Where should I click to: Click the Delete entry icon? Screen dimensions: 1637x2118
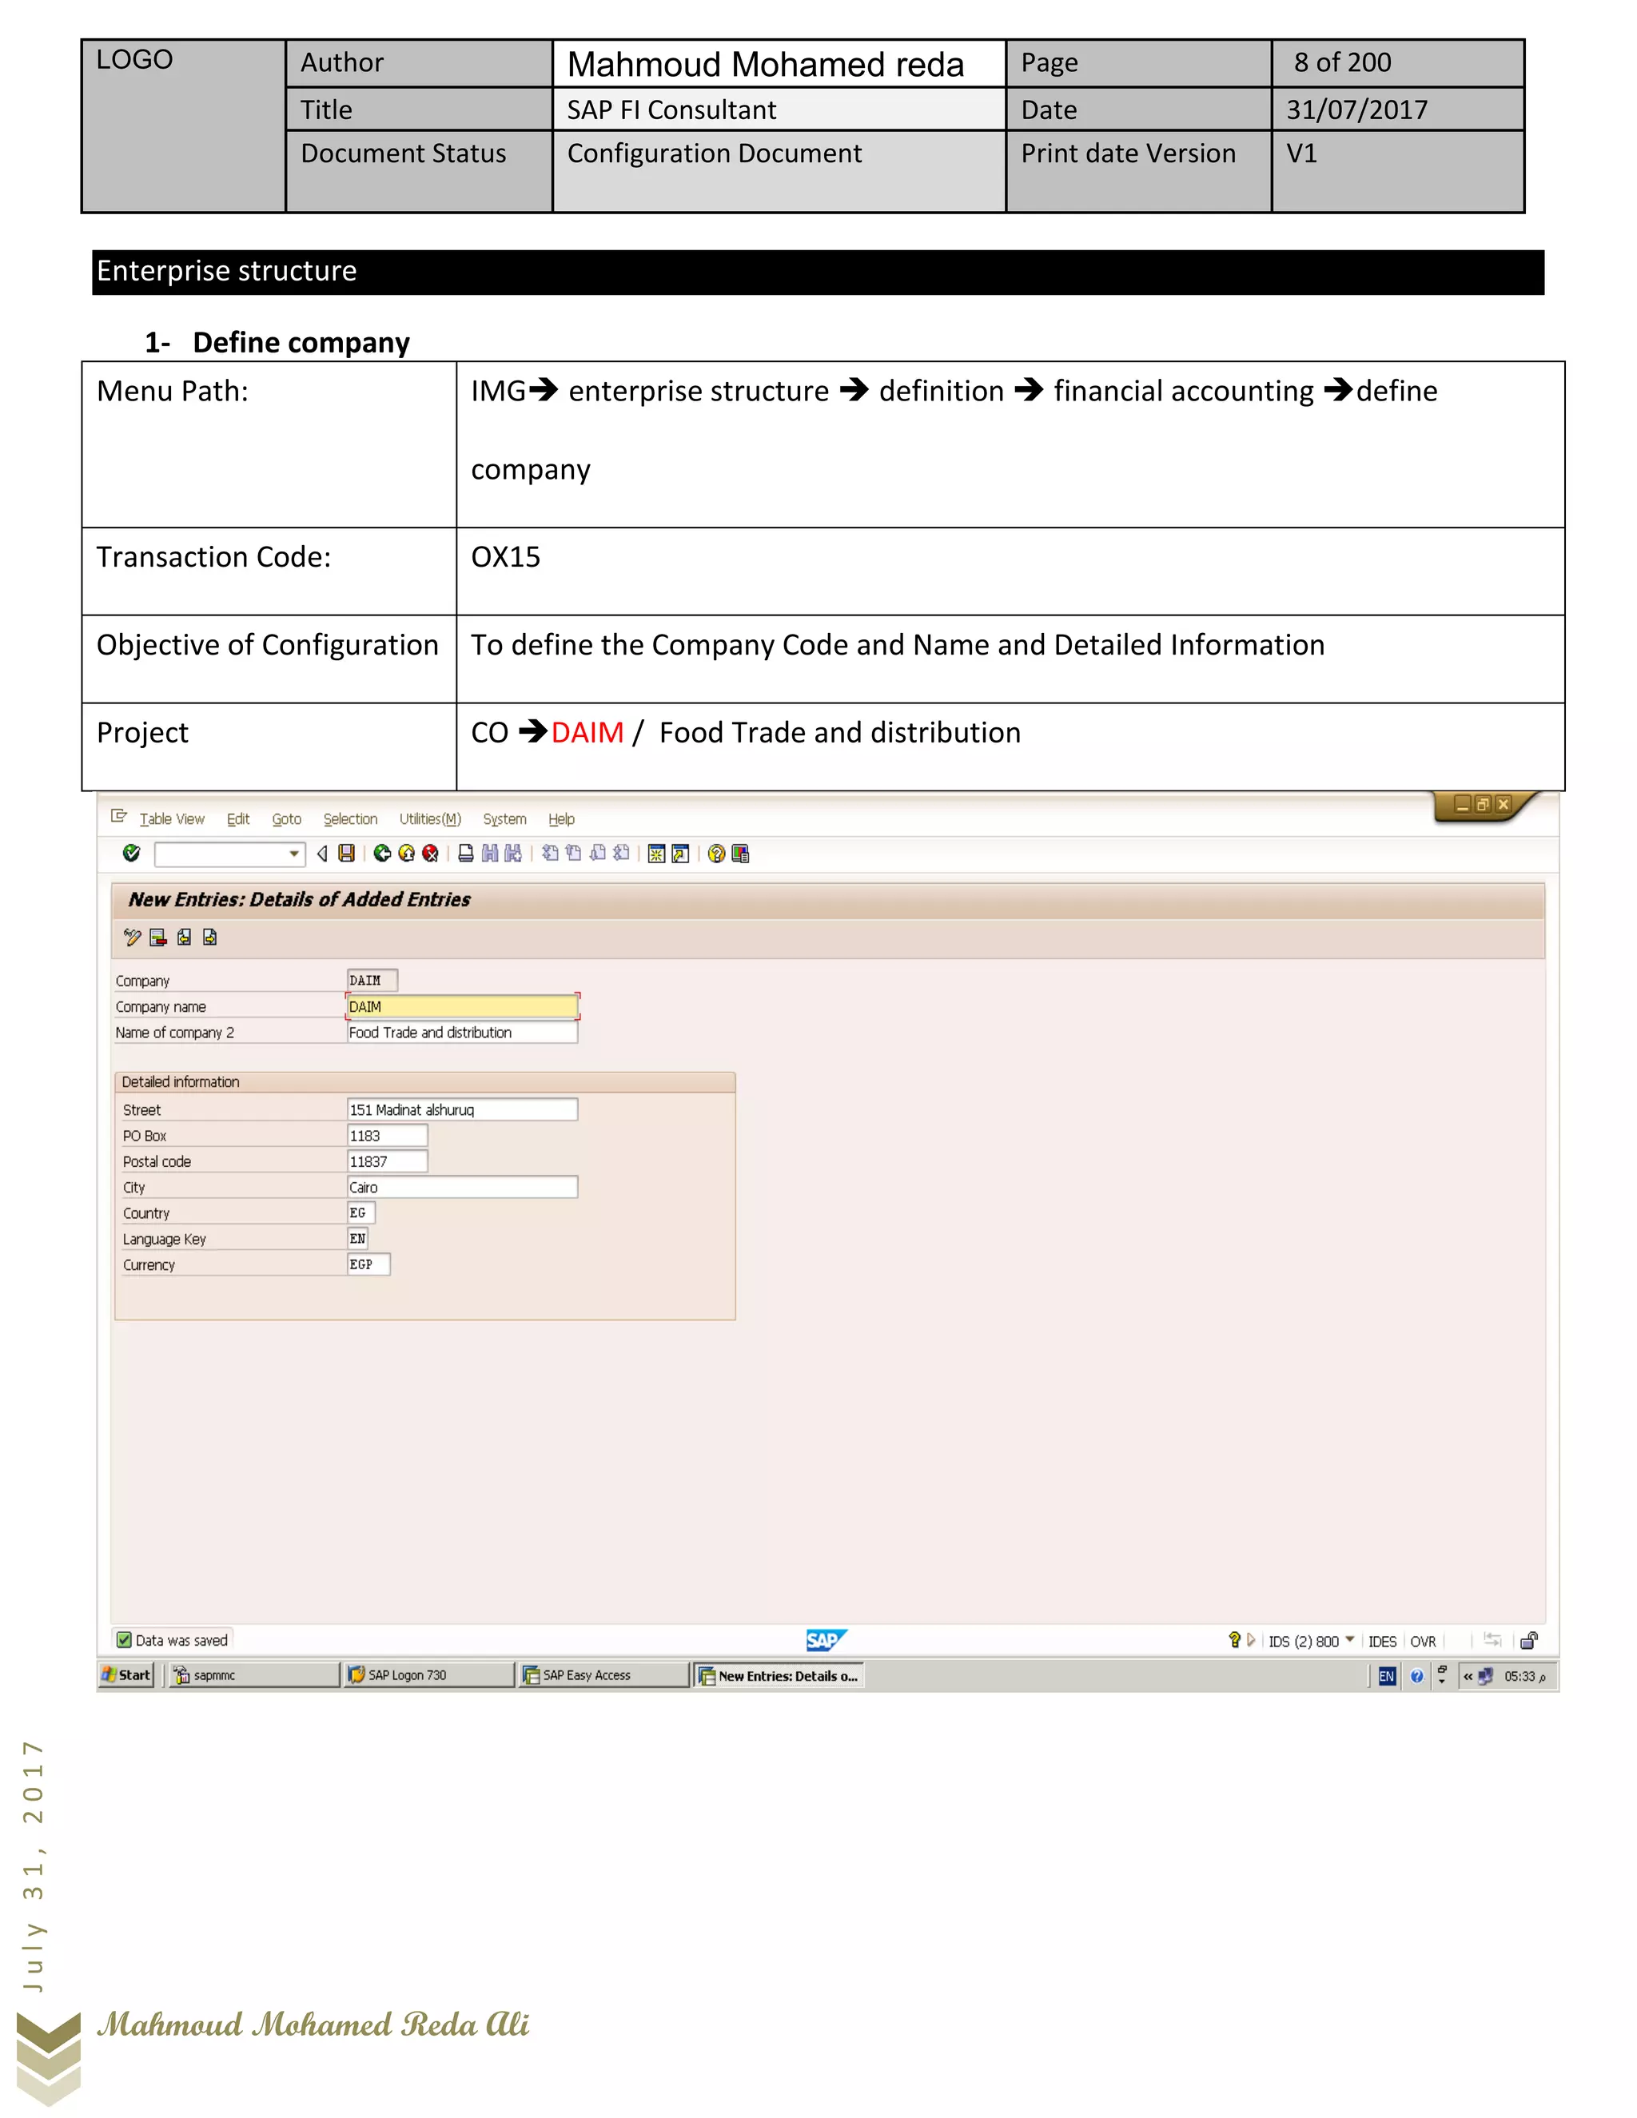pos(158,937)
